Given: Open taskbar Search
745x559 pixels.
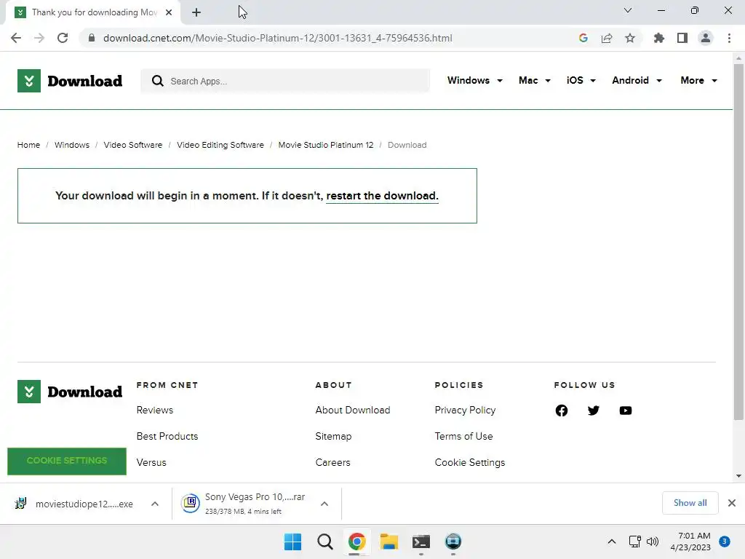Looking at the screenshot, I should (x=325, y=542).
